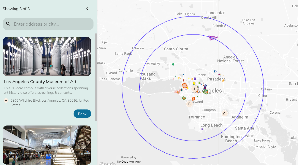Click the Pasadena map label

[x=217, y=79]
